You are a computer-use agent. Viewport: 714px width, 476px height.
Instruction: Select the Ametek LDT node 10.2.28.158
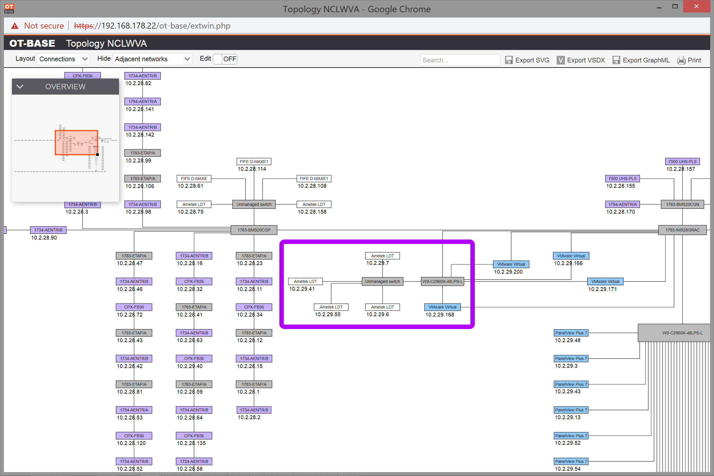pos(314,204)
